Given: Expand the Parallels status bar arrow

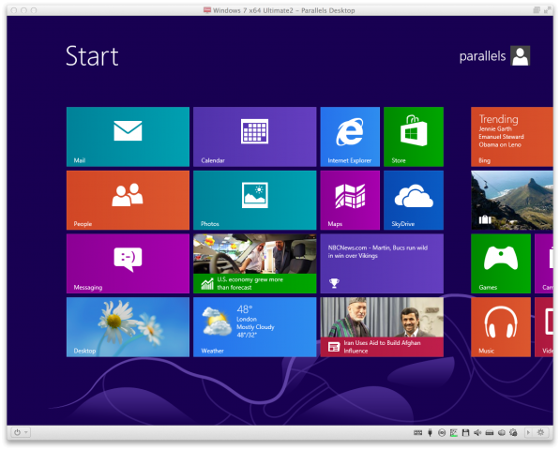Looking at the screenshot, I should [x=528, y=432].
